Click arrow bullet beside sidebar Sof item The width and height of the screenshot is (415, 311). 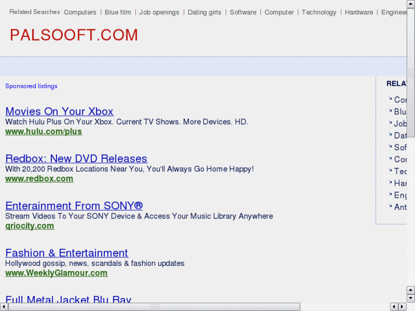tap(390, 146)
